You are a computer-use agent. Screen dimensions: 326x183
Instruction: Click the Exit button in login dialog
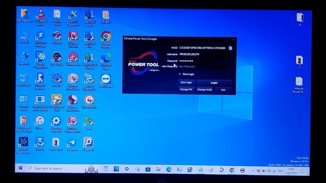pyautogui.click(x=223, y=90)
